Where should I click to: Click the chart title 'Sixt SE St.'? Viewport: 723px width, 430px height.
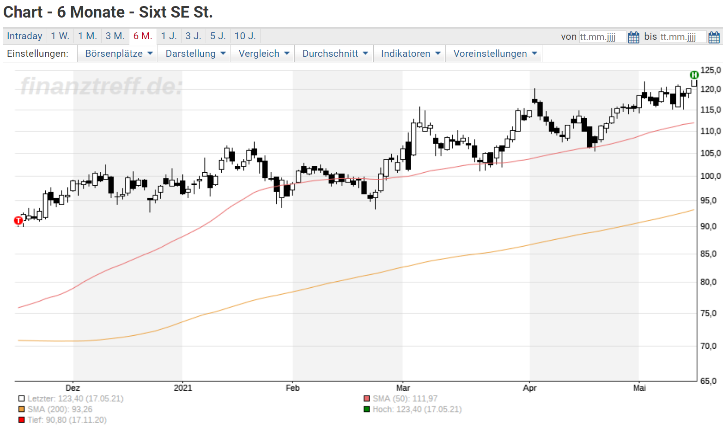click(176, 12)
